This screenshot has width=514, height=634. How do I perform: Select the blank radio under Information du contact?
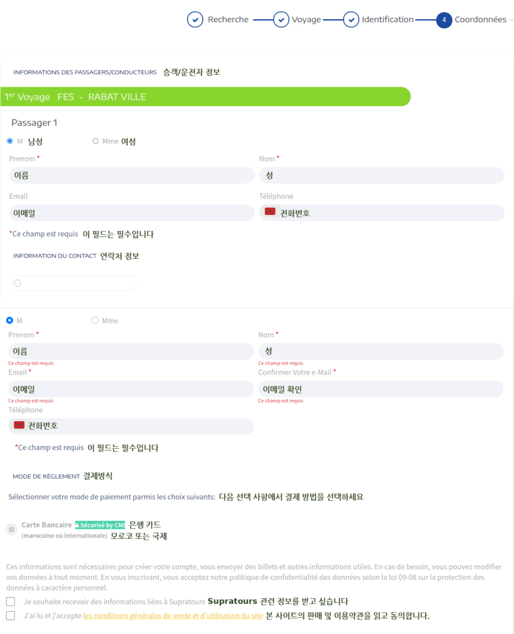click(17, 283)
